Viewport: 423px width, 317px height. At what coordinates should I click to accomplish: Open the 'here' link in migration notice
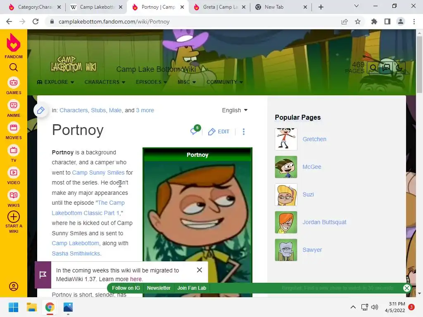pos(135,279)
